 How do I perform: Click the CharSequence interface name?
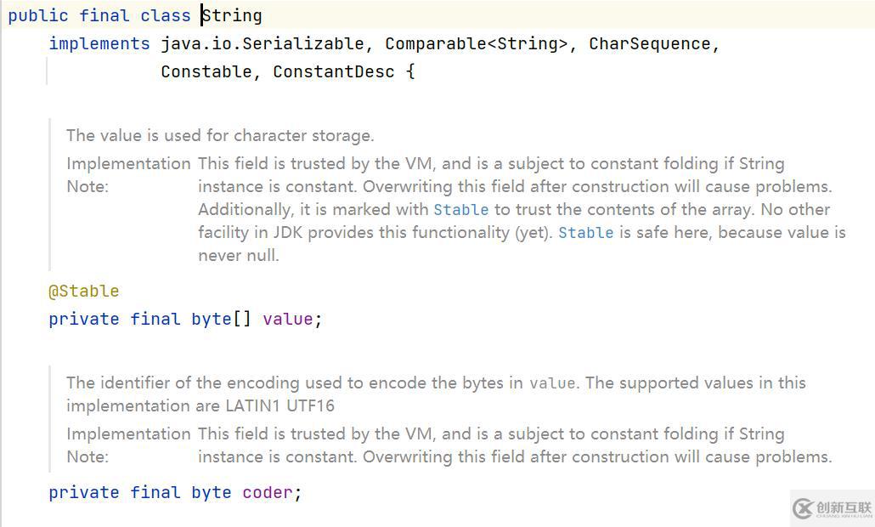pyautogui.click(x=650, y=44)
